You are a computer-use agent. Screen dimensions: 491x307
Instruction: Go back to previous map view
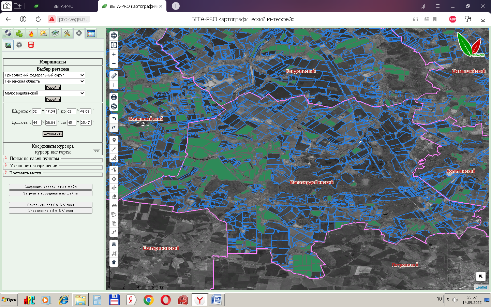(x=114, y=119)
